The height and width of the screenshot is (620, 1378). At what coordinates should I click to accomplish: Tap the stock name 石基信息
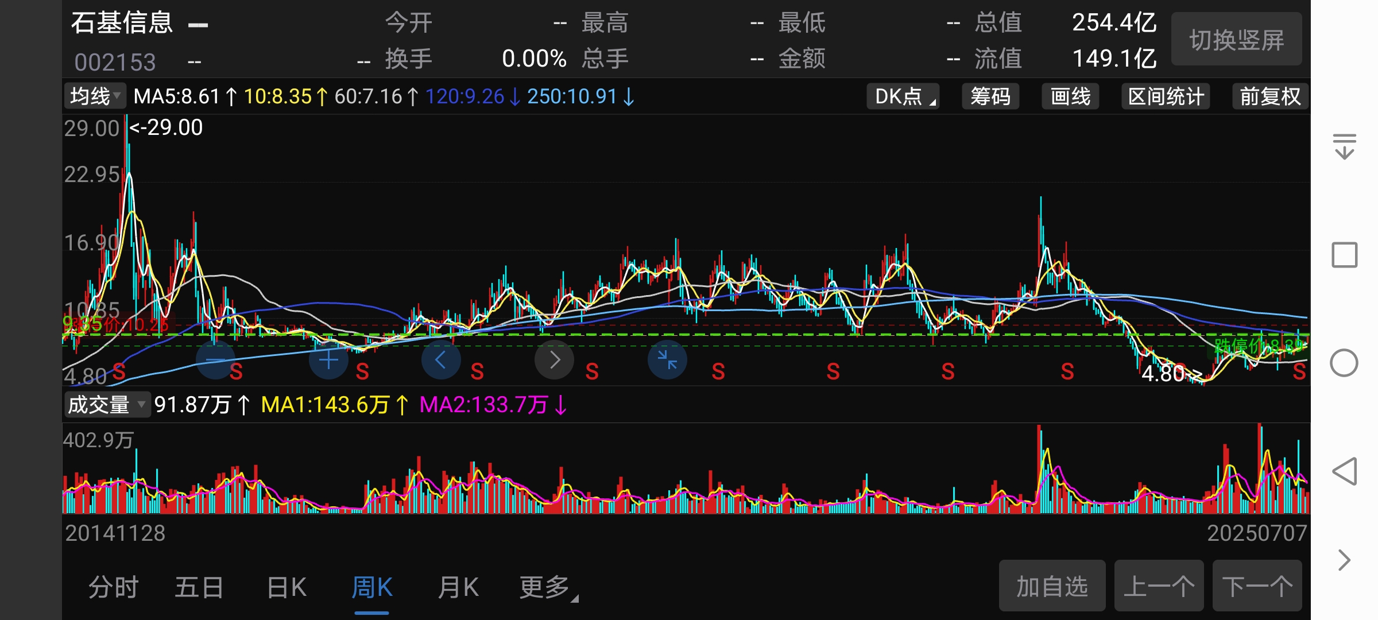tap(122, 23)
